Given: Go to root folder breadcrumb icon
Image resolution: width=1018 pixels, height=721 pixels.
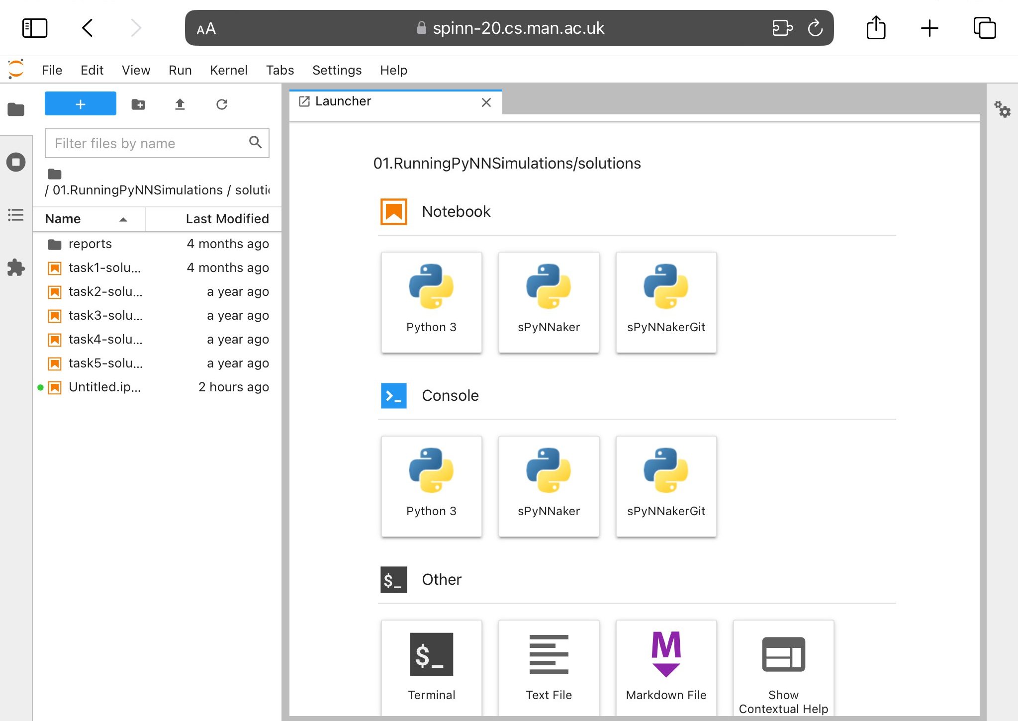Looking at the screenshot, I should click(x=55, y=174).
